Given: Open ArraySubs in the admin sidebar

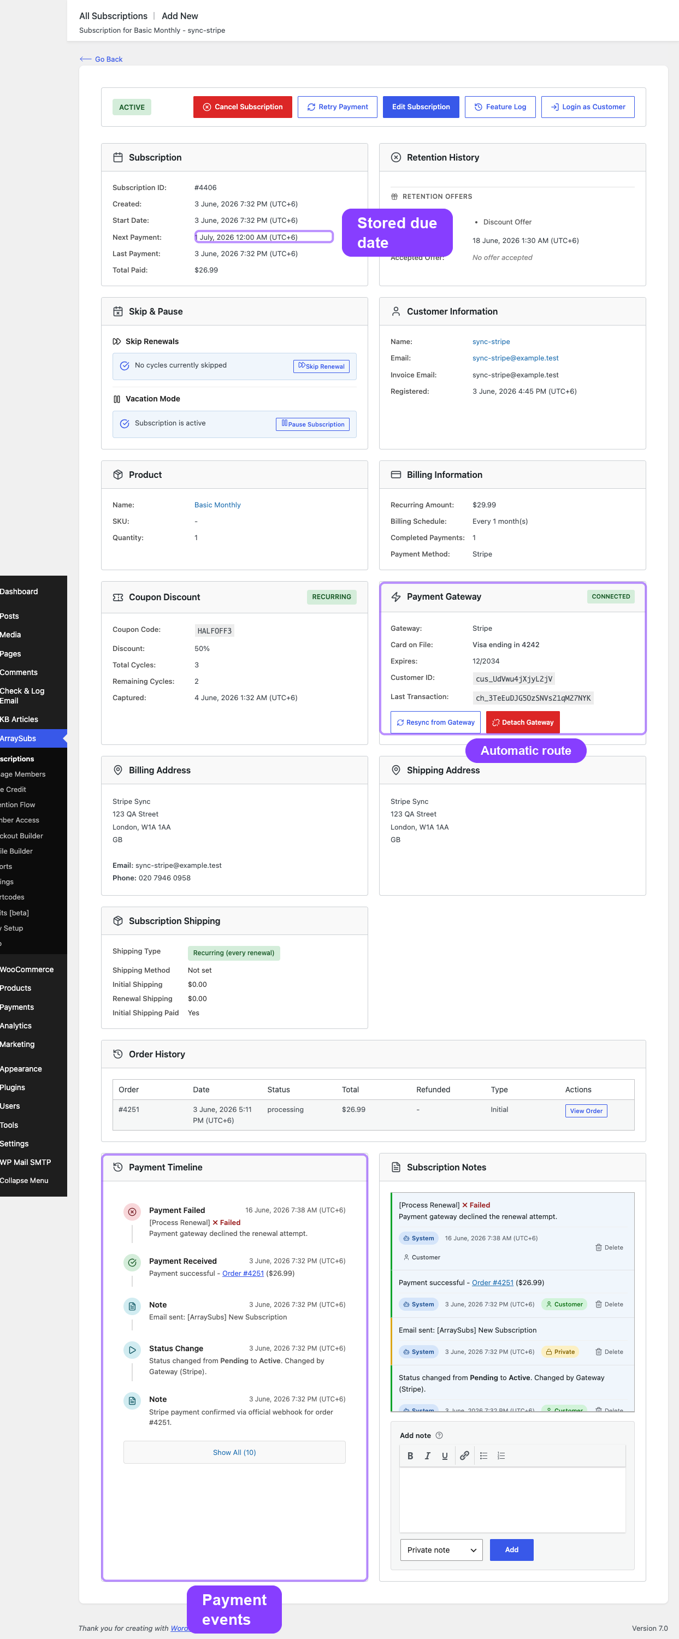Looking at the screenshot, I should (33, 739).
